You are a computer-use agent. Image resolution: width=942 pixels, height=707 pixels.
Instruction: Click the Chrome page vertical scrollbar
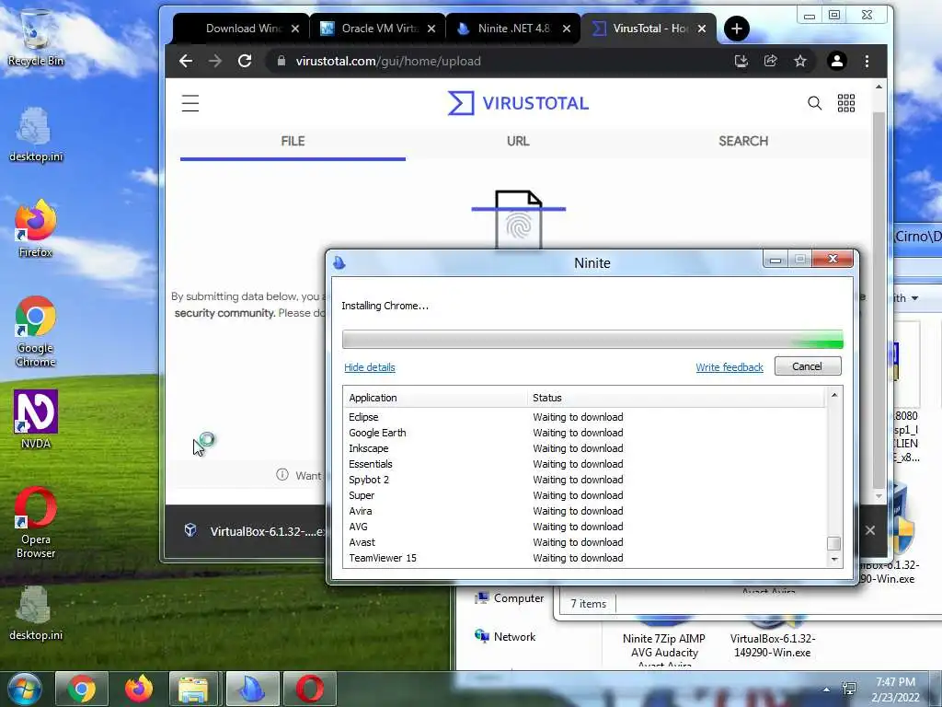tap(879, 301)
